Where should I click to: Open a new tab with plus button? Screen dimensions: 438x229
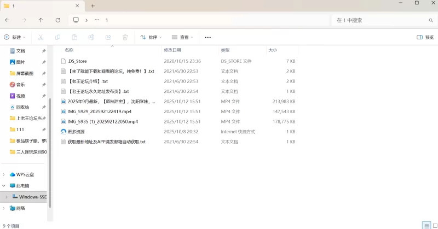(x=93, y=5)
